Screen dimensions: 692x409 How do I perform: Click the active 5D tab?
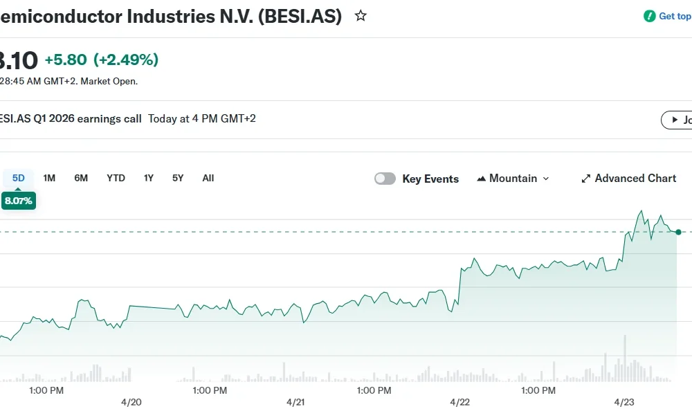(x=18, y=178)
